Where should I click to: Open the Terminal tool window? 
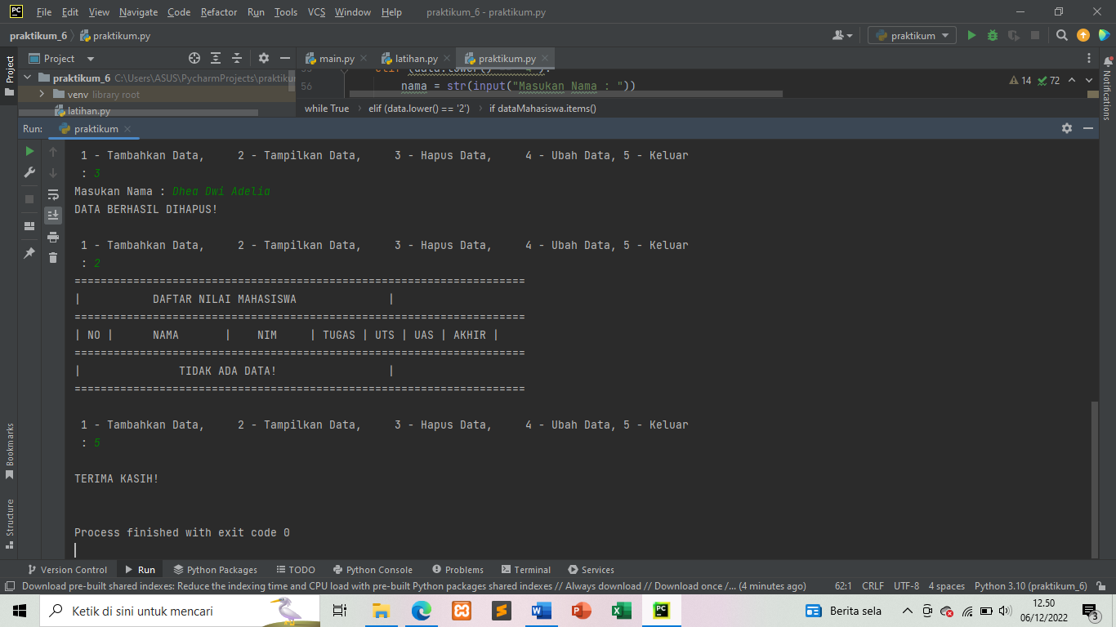(525, 569)
